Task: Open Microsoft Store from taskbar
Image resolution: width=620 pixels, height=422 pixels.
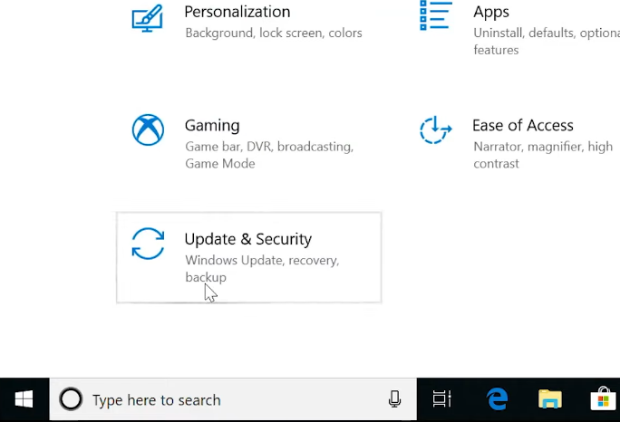Action: 603,399
